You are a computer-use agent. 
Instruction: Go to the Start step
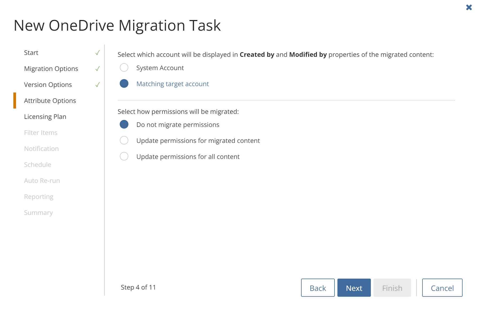point(31,53)
